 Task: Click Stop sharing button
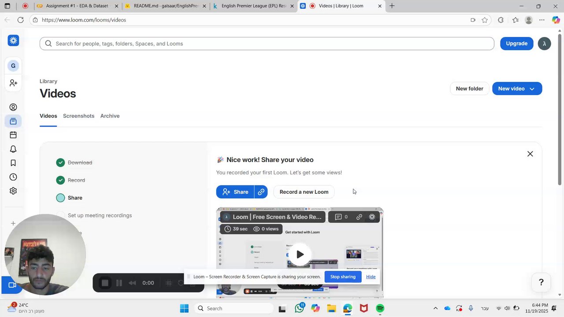tap(343, 276)
